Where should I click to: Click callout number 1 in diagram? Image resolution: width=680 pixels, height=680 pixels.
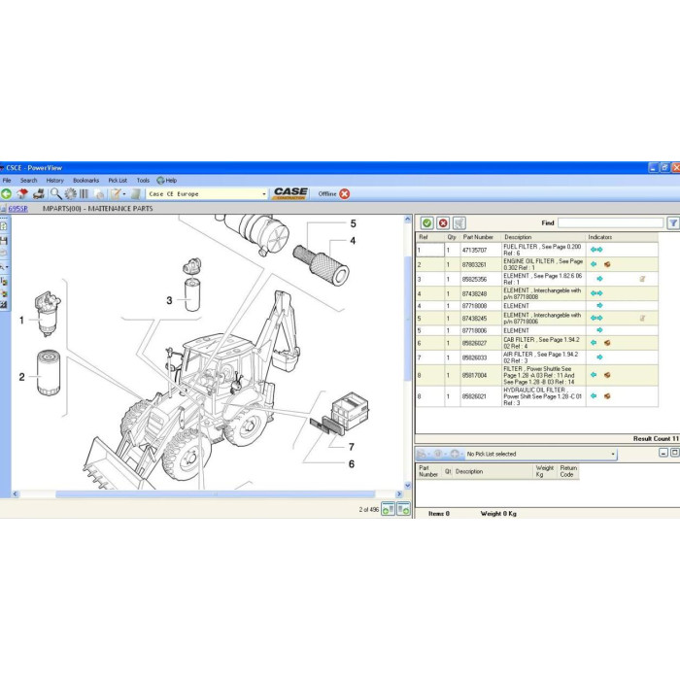[21, 320]
